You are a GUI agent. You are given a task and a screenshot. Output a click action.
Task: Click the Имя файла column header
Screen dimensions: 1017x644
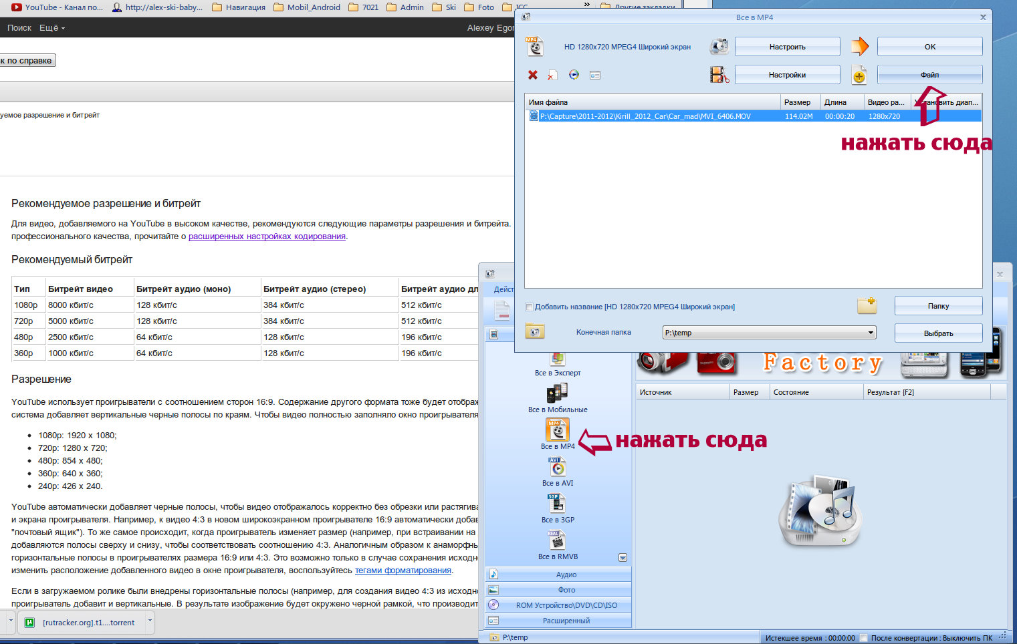coord(653,102)
